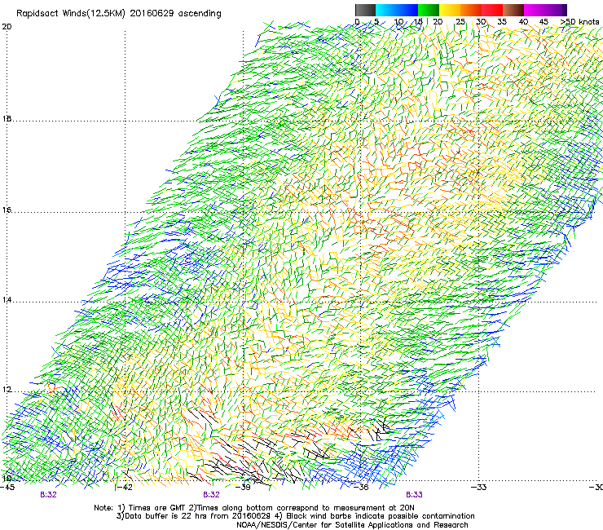Viewport: 603px width, 530px height.
Task: Select the '25' value under the color bar
Action: point(460,21)
